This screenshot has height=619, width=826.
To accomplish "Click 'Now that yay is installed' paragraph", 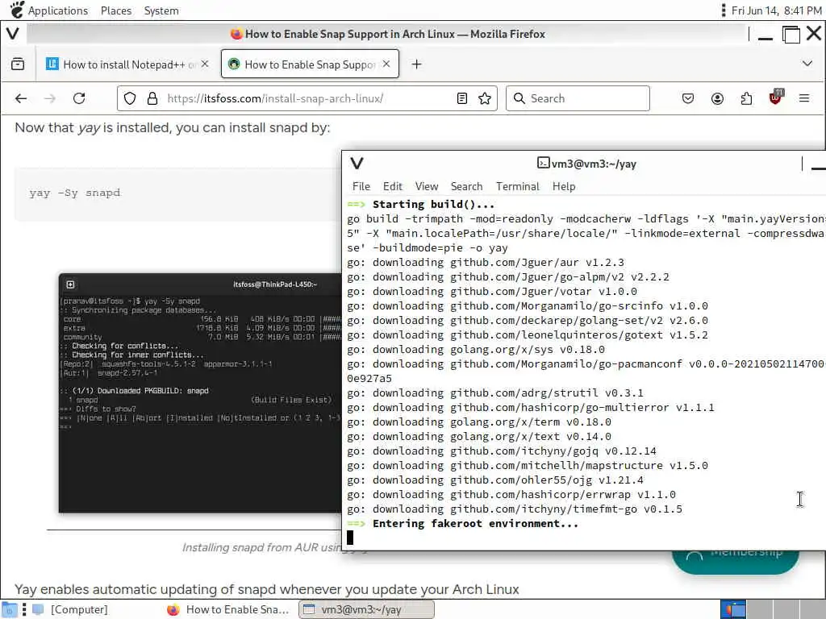I will coord(173,128).
